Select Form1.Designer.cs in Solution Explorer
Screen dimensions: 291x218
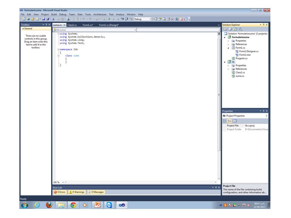(x=249, y=51)
